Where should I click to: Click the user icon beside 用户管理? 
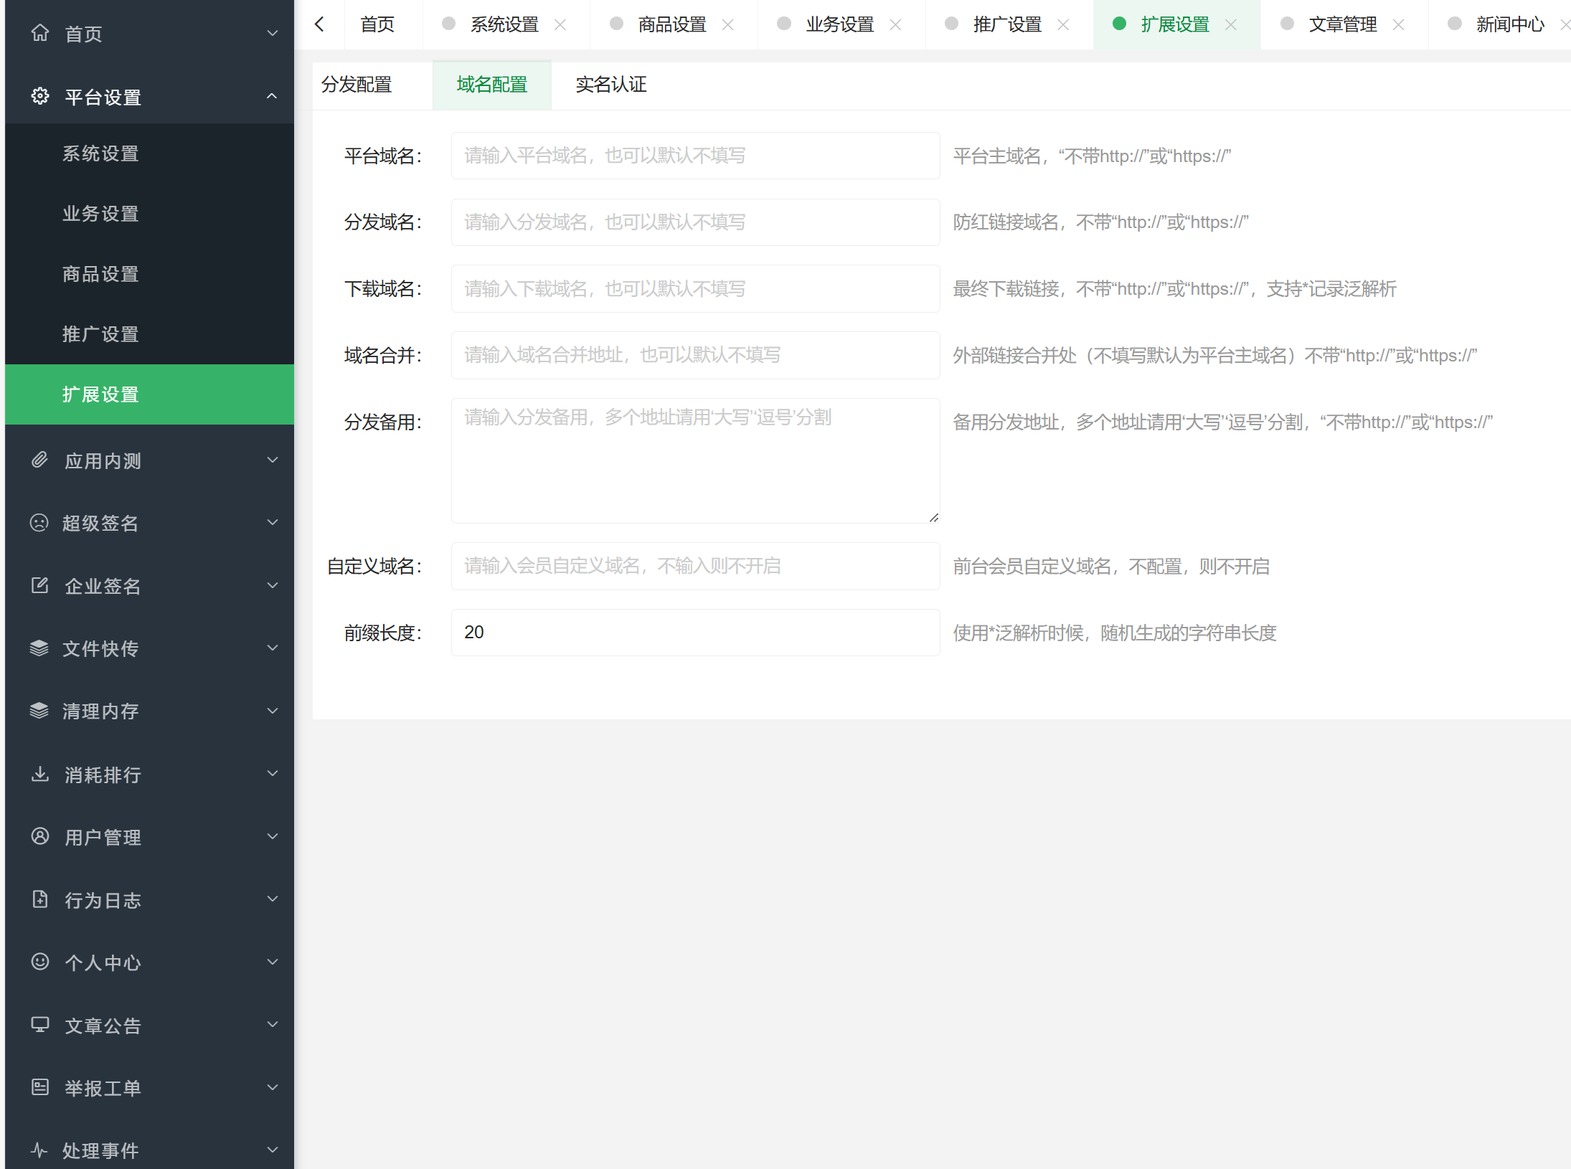[40, 836]
